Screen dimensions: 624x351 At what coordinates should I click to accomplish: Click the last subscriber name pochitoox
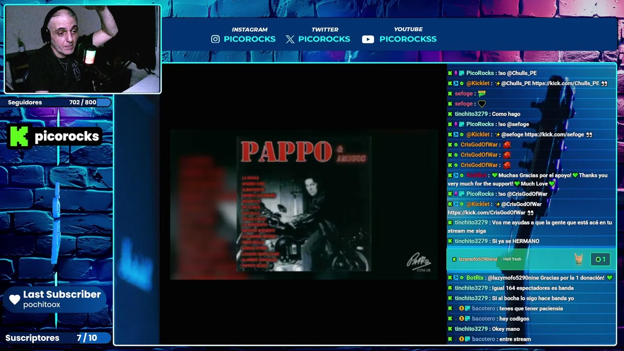point(42,305)
